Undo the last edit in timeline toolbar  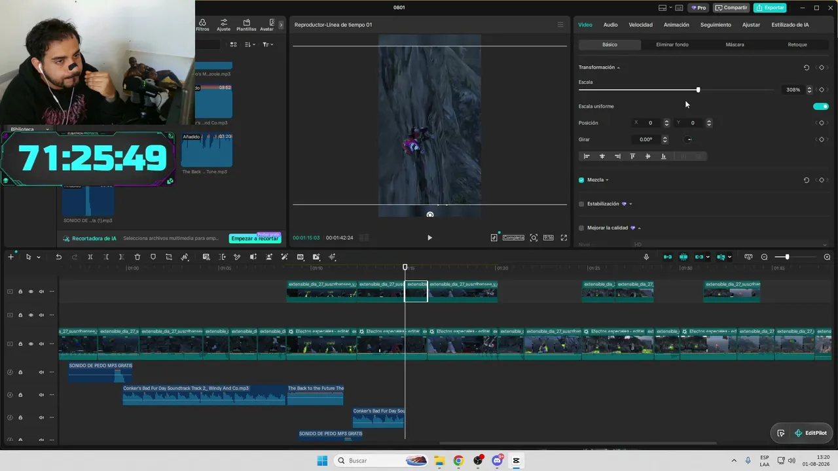coord(58,257)
